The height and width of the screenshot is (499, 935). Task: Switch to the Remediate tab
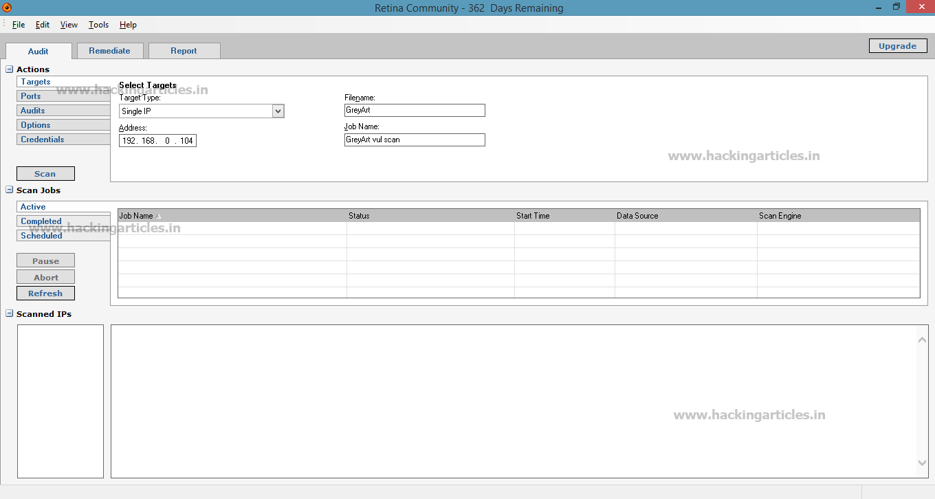click(109, 51)
